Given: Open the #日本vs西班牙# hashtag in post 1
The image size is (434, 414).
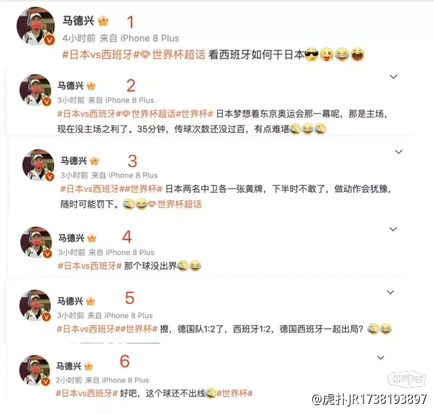Looking at the screenshot, I should click(100, 54).
